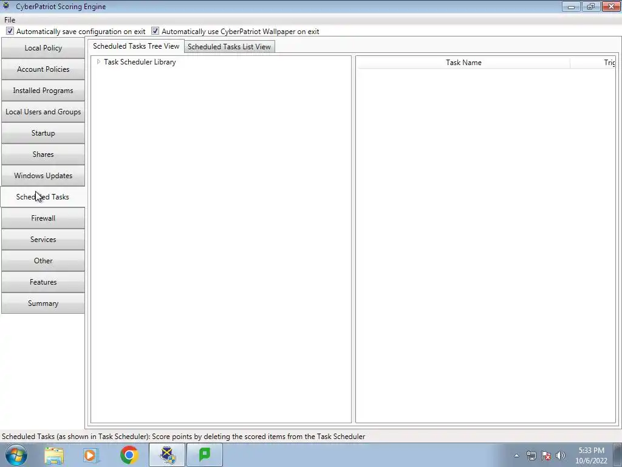The image size is (622, 467).
Task: Open the Action Center flag icon
Action: coord(546,455)
